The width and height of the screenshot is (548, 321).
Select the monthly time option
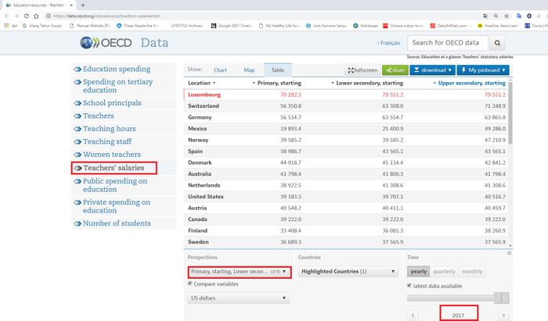point(472,271)
